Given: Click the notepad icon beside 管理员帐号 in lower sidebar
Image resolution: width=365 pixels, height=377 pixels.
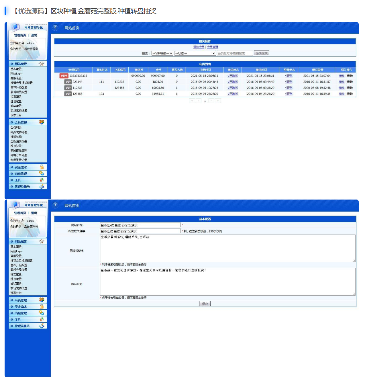Looking at the screenshot, I should [x=42, y=326].
